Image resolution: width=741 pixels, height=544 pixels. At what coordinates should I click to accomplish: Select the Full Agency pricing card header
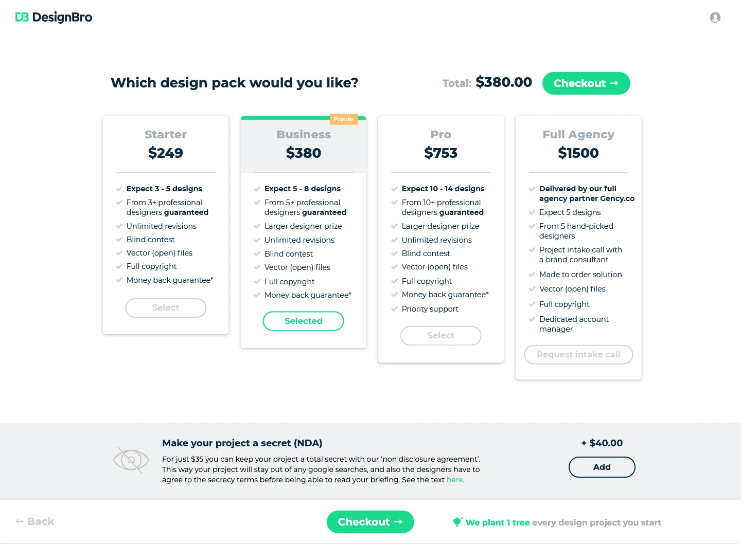[578, 134]
